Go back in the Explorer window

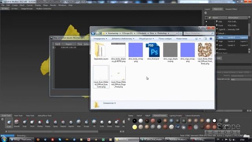(93, 33)
